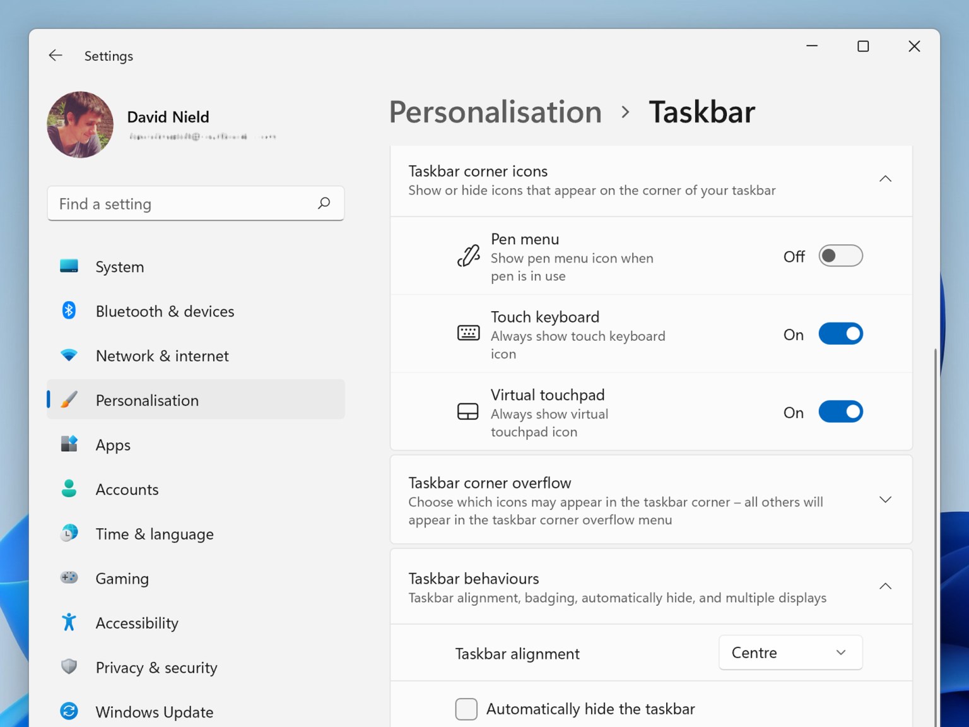Click David Nield's profile picture

[x=79, y=124]
